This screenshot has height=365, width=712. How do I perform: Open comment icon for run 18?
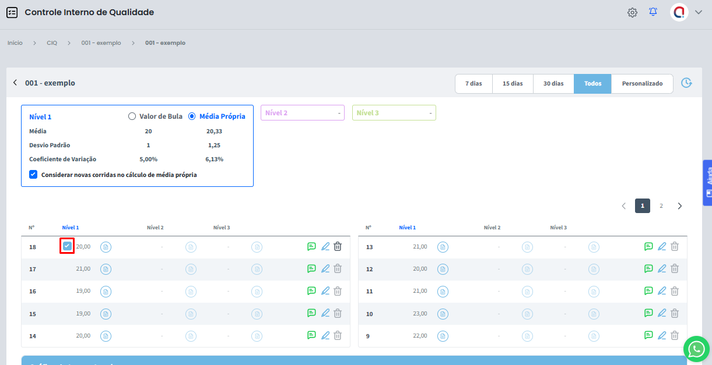tap(311, 247)
